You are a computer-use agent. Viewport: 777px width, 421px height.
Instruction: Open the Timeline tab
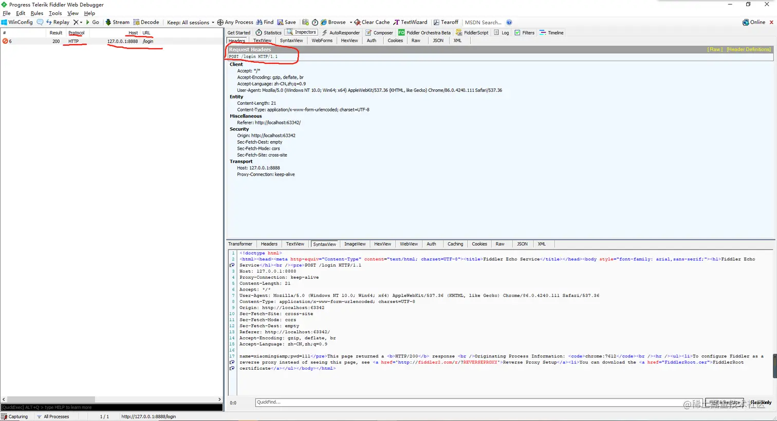click(551, 32)
